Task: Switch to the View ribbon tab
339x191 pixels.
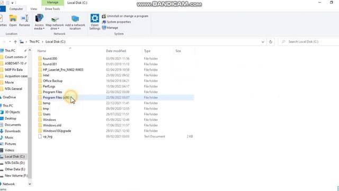Action: pyautogui.click(x=33, y=9)
